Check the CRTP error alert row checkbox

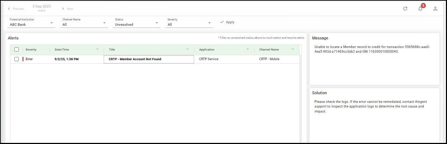[x=17, y=59]
